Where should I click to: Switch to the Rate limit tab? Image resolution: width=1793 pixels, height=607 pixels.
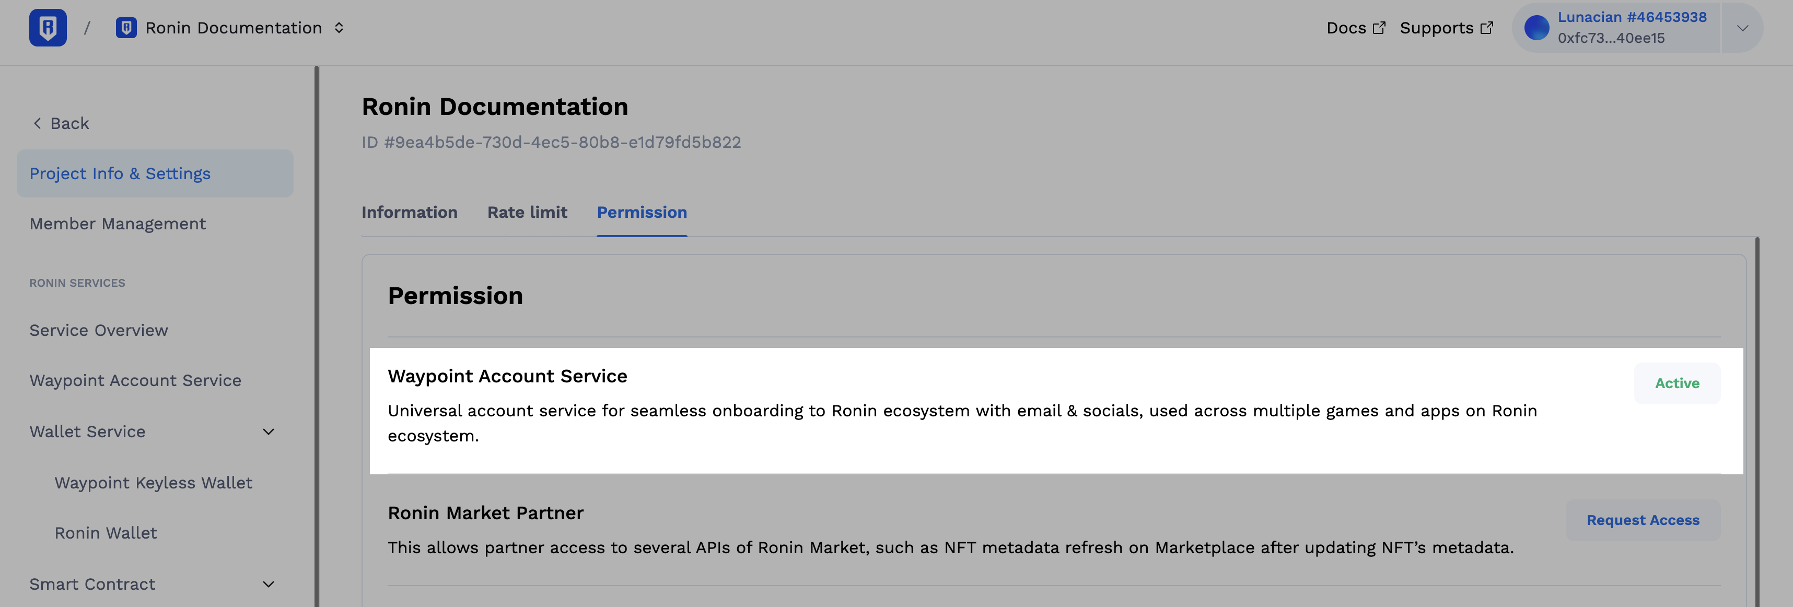pos(527,212)
